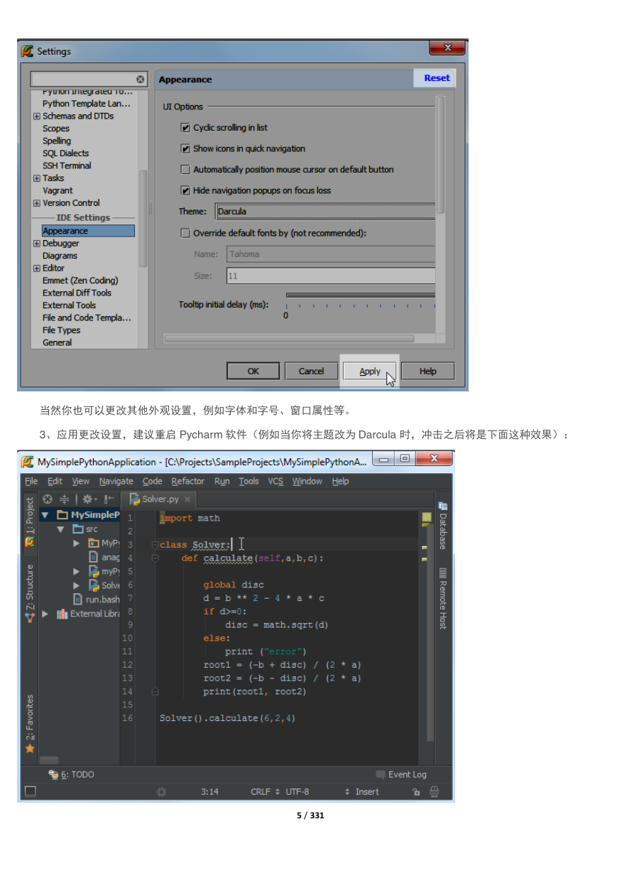The width and height of the screenshot is (617, 873).
Task: Hide the Project panel with the hide icon
Action: pos(109,499)
